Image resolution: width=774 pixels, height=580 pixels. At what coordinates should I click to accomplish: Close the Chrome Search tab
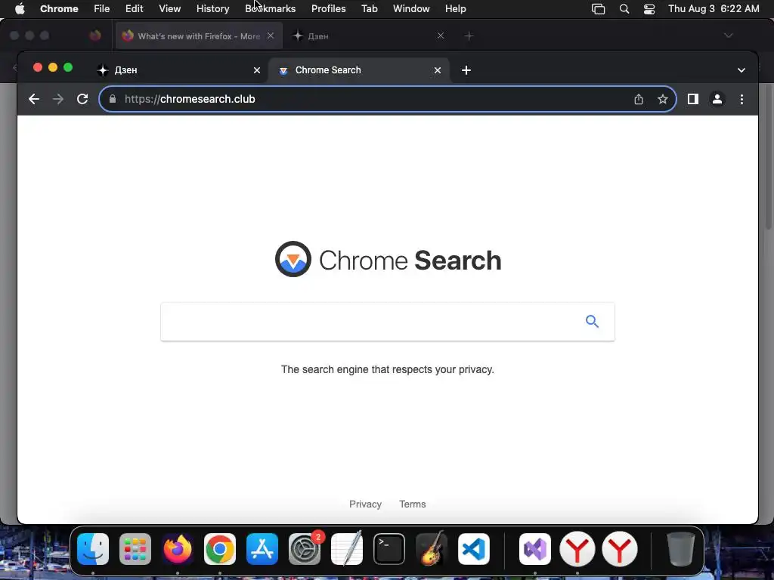pyautogui.click(x=438, y=70)
